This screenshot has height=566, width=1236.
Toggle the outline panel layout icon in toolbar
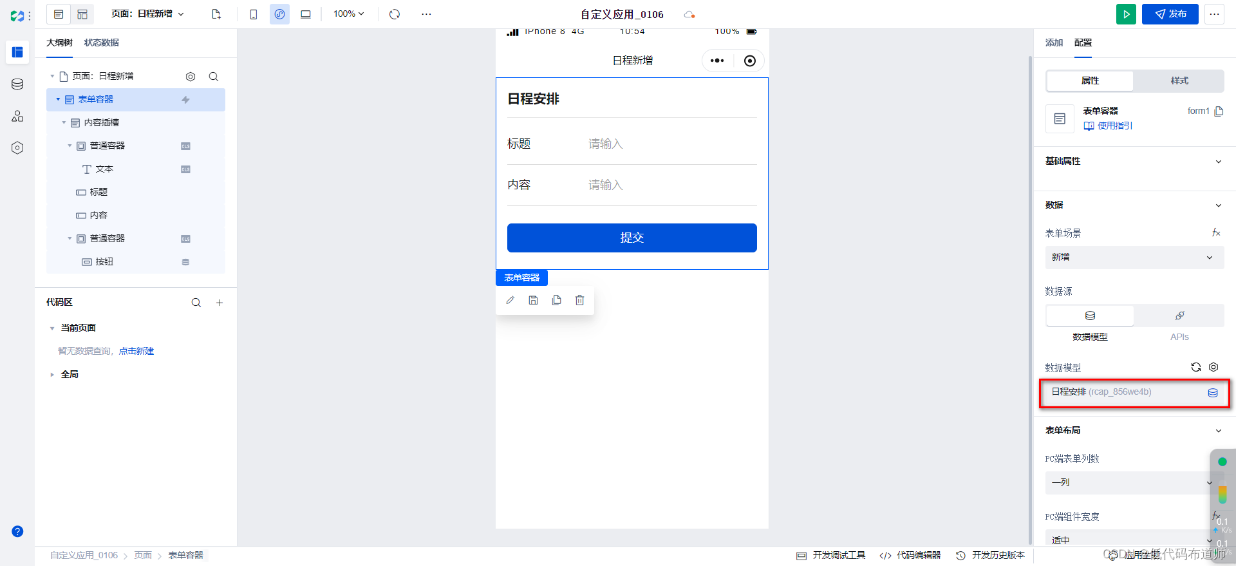click(59, 14)
